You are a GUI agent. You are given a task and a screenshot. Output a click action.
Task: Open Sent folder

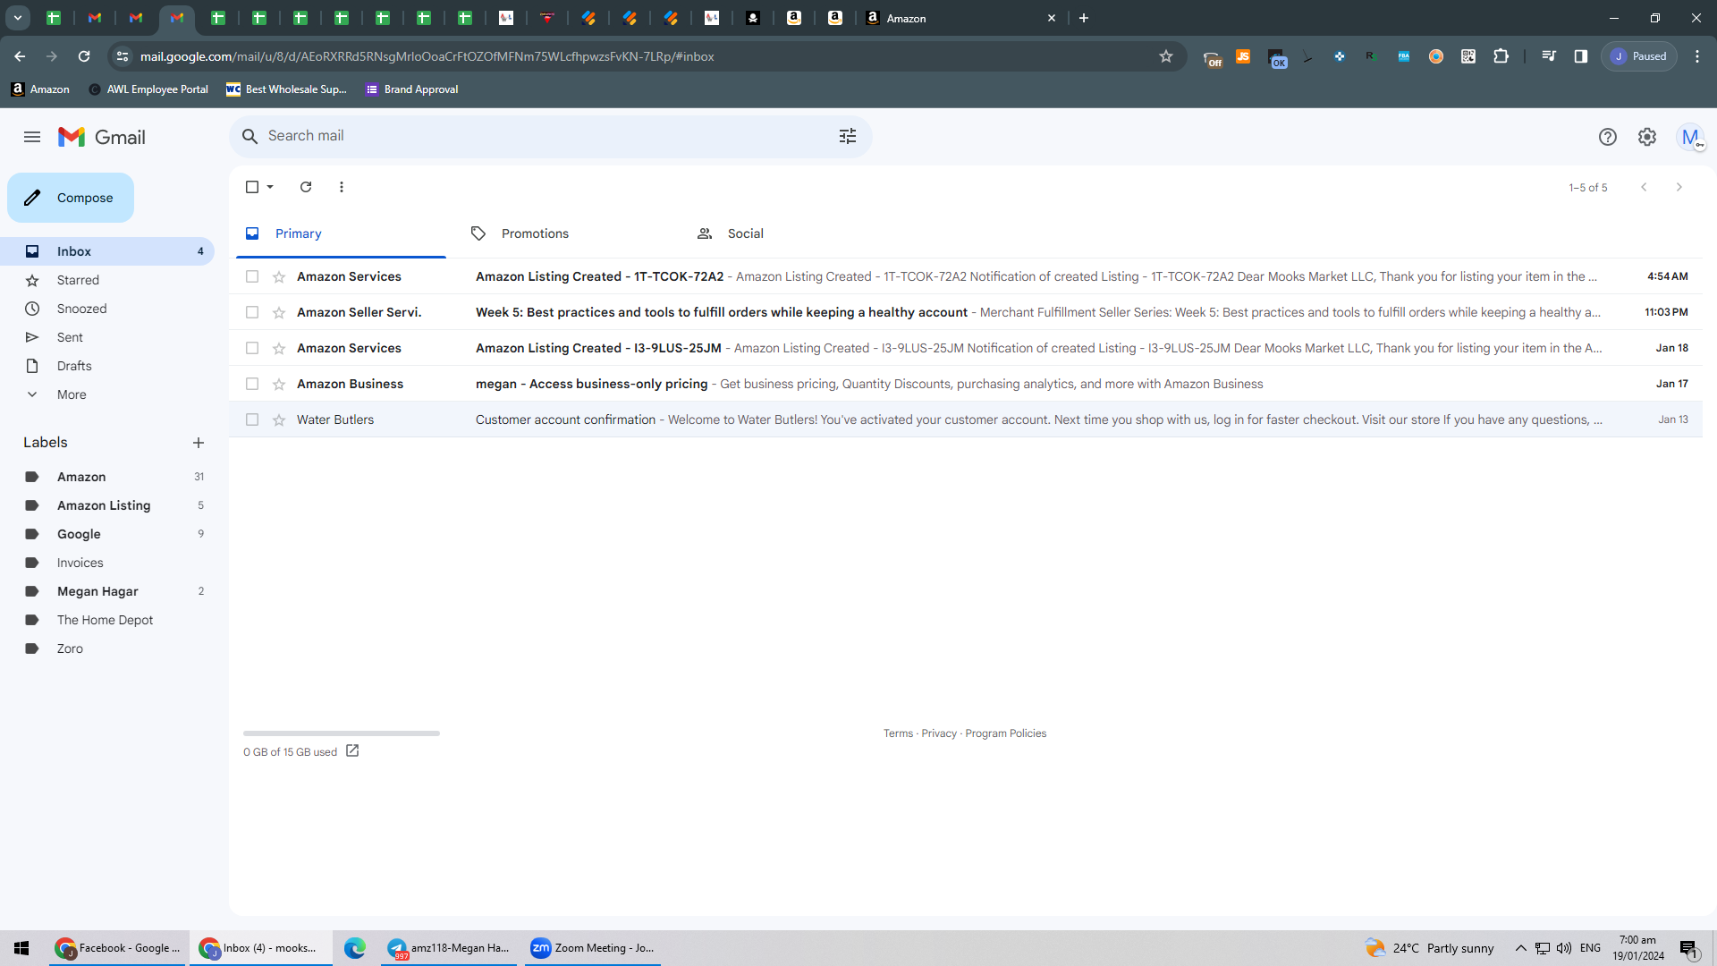coord(107,337)
